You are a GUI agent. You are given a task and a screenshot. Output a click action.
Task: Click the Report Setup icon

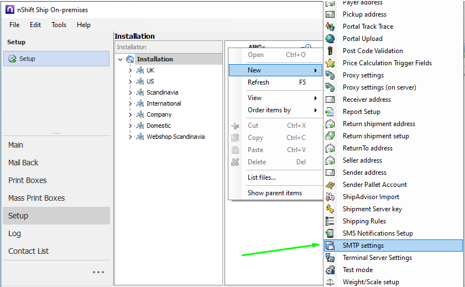(x=330, y=112)
